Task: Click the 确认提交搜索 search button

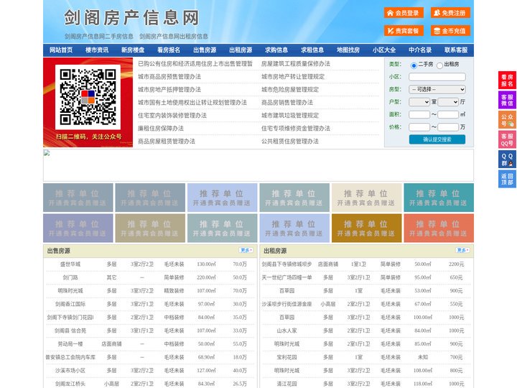Action: click(x=437, y=139)
